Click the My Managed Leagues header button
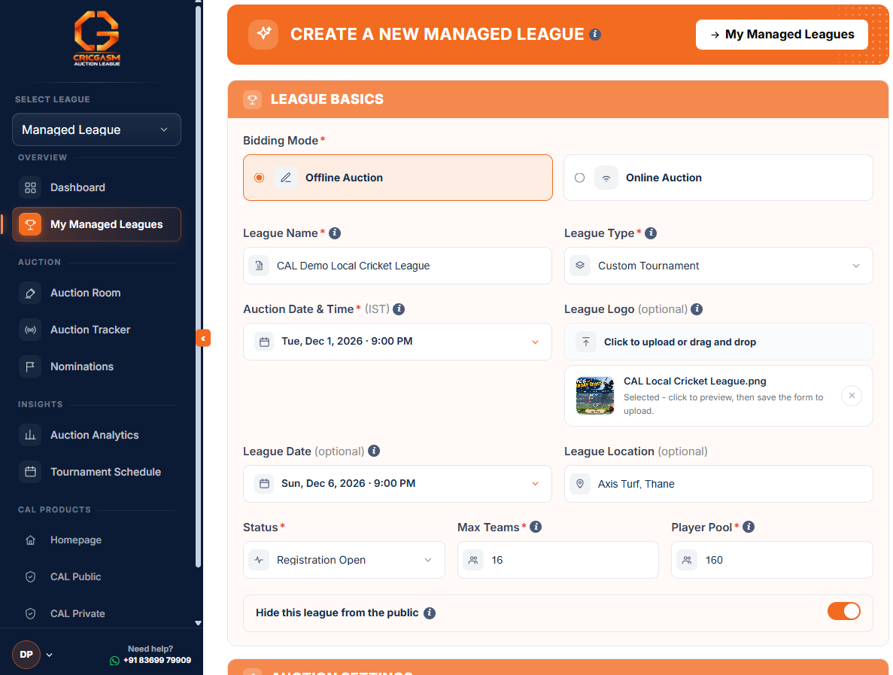Viewport: 893px width, 675px height. pyautogui.click(x=782, y=35)
